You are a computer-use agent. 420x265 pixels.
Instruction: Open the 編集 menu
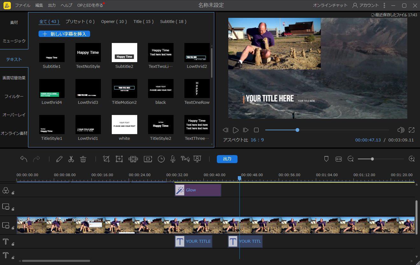39,5
